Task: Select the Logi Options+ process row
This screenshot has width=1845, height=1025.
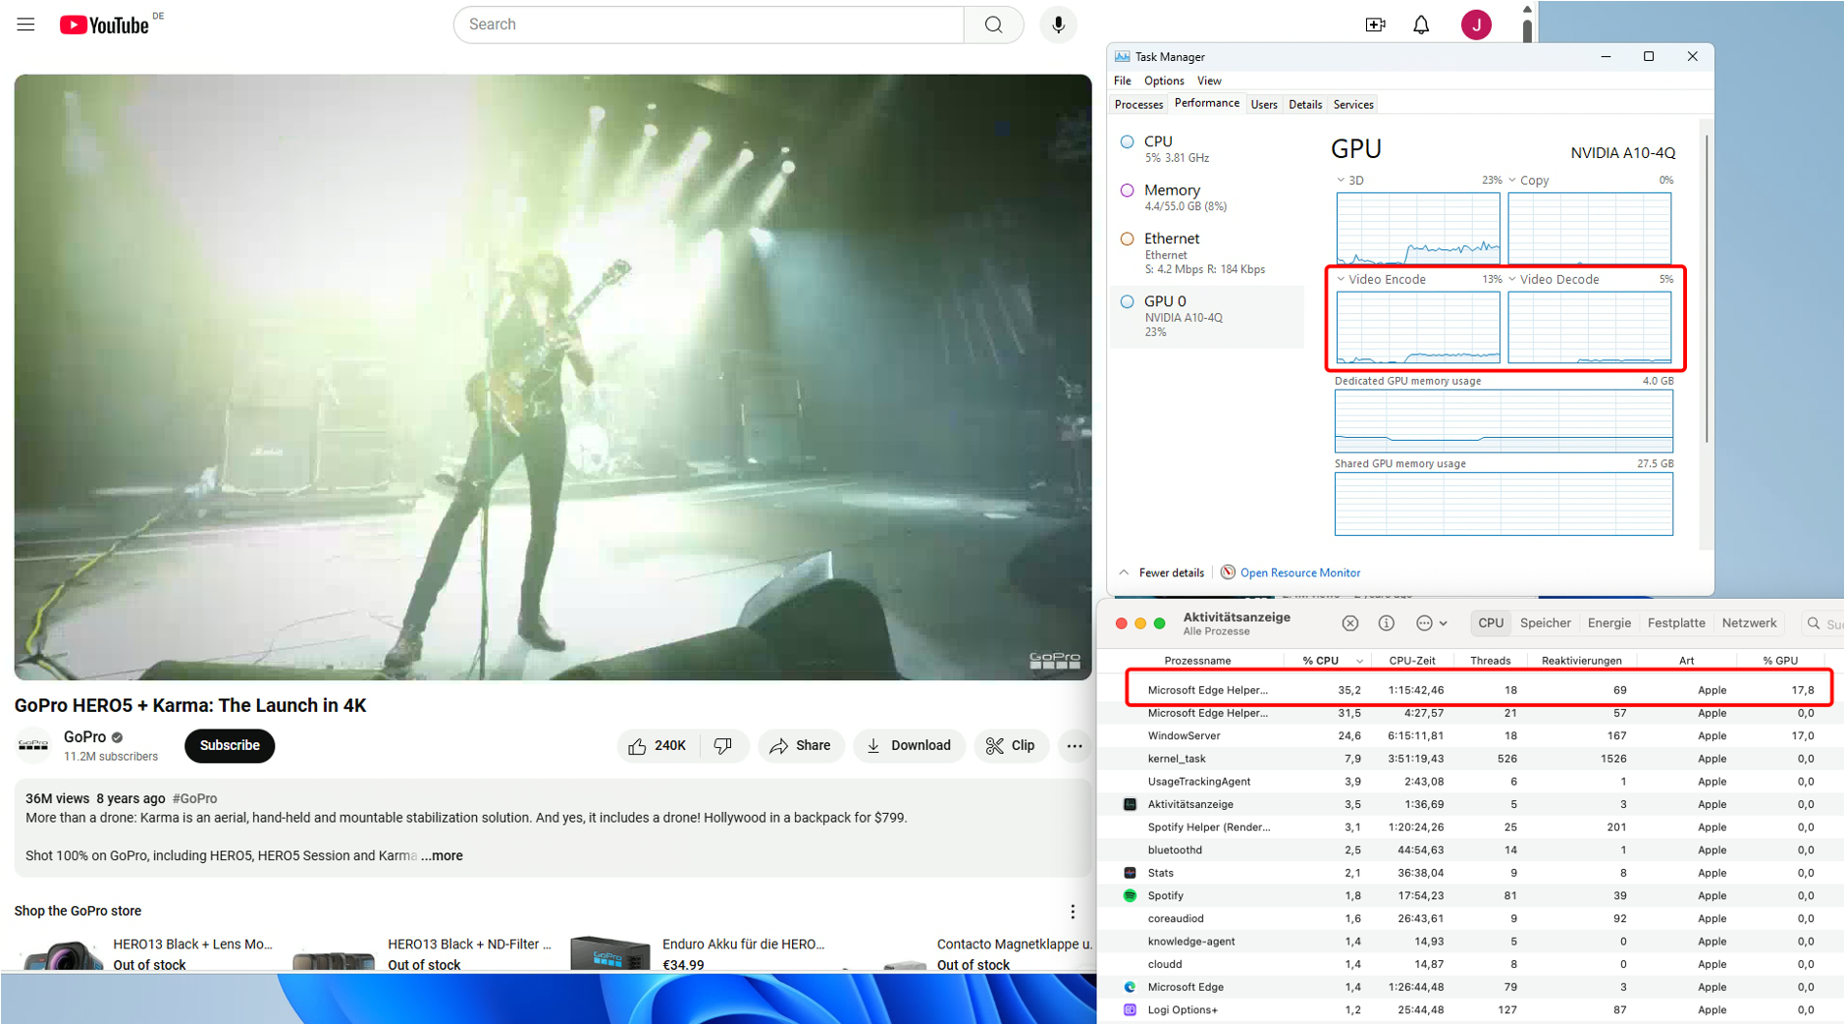Action: 1470,1010
